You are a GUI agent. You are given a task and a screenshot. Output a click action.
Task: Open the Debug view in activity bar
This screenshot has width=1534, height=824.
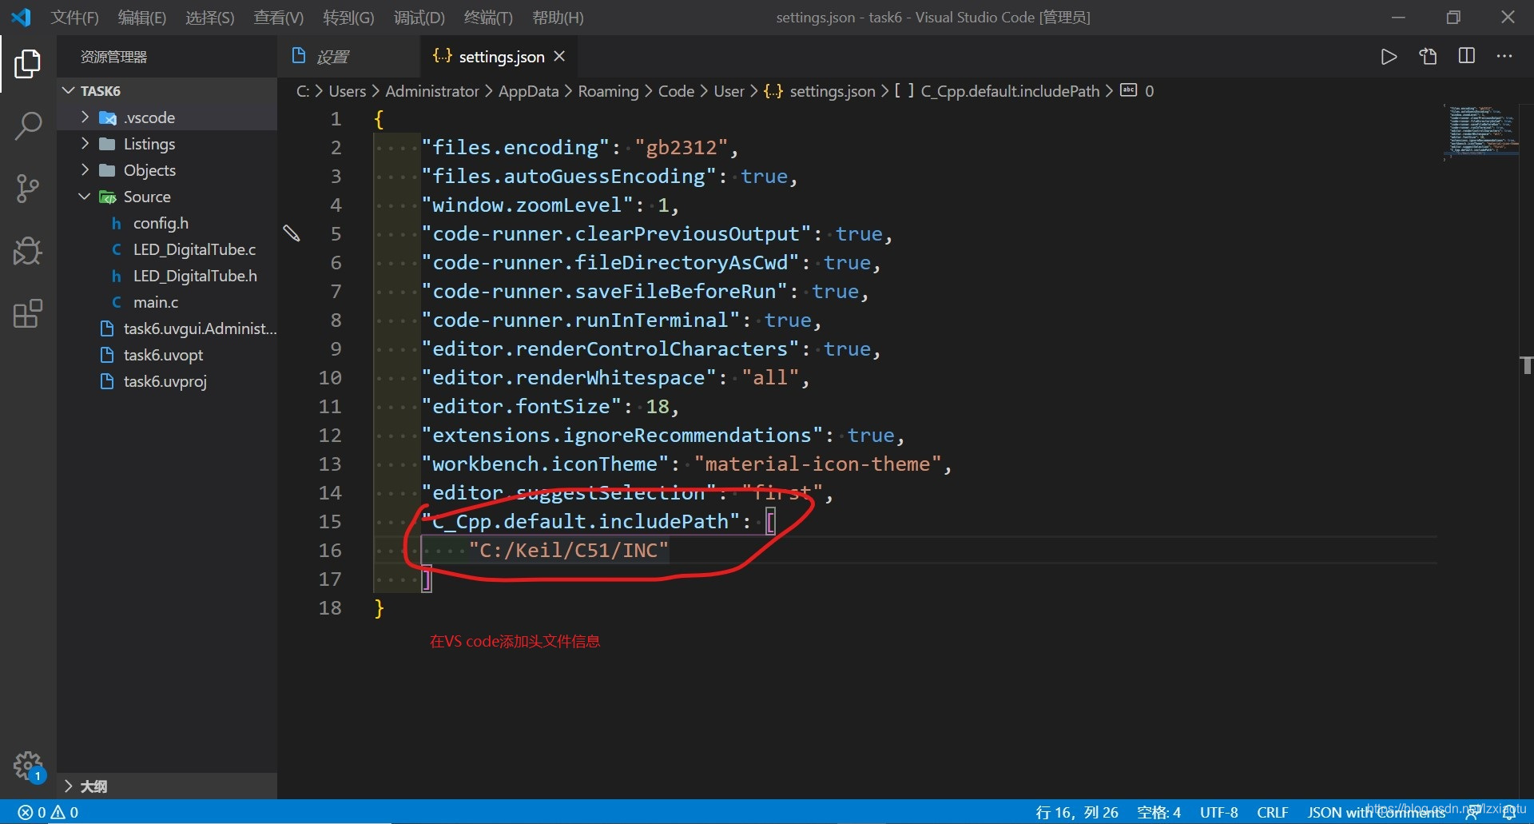28,251
